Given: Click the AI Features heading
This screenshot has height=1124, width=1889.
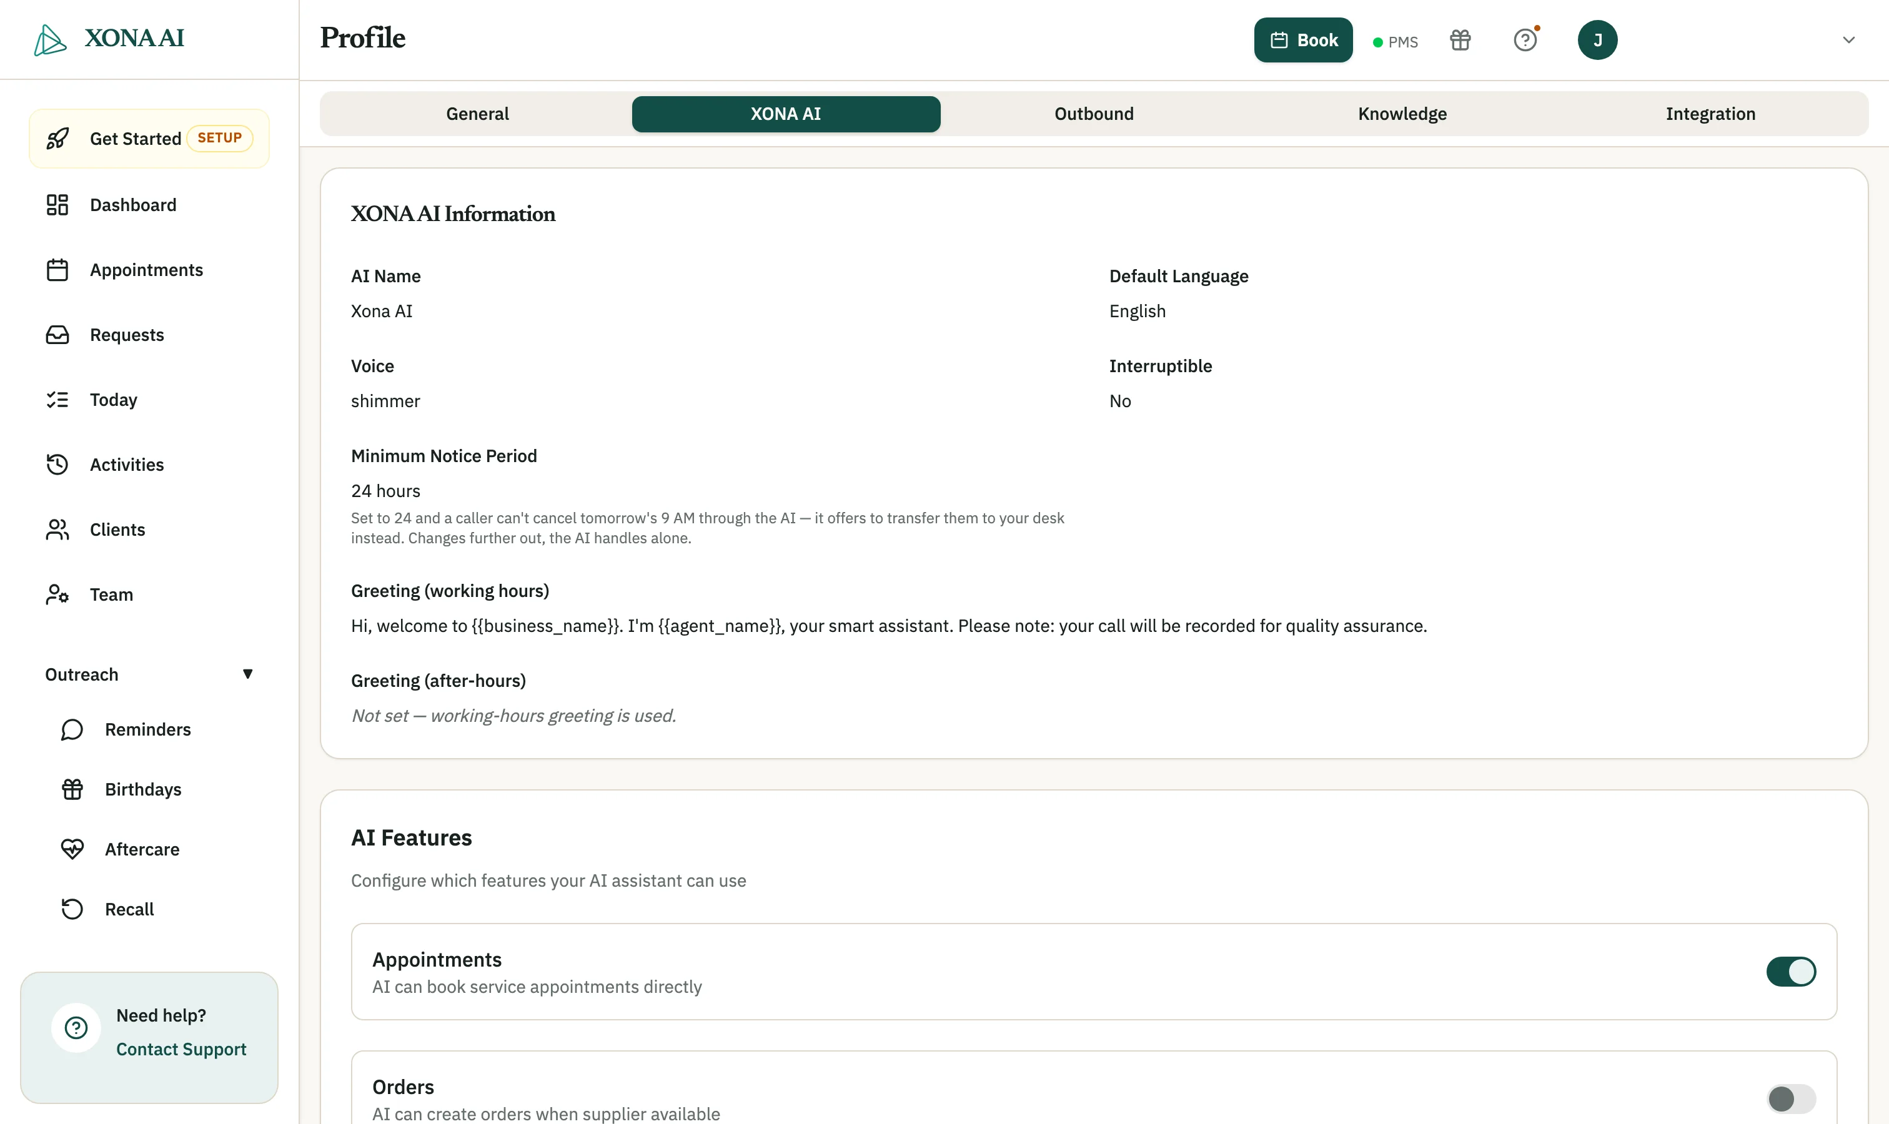Looking at the screenshot, I should pyautogui.click(x=412, y=838).
